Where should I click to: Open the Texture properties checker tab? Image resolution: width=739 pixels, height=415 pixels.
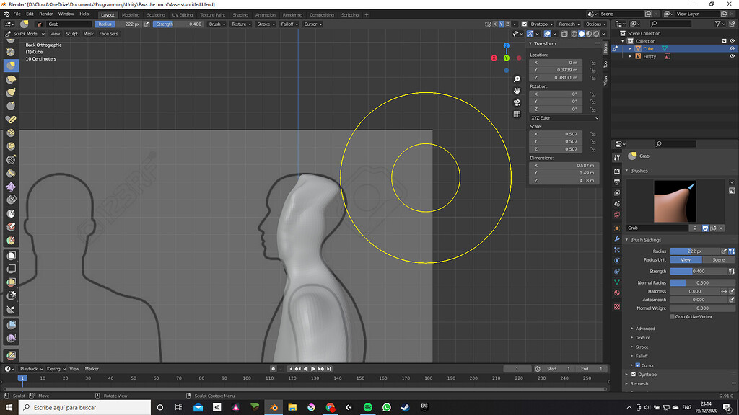[x=617, y=307]
